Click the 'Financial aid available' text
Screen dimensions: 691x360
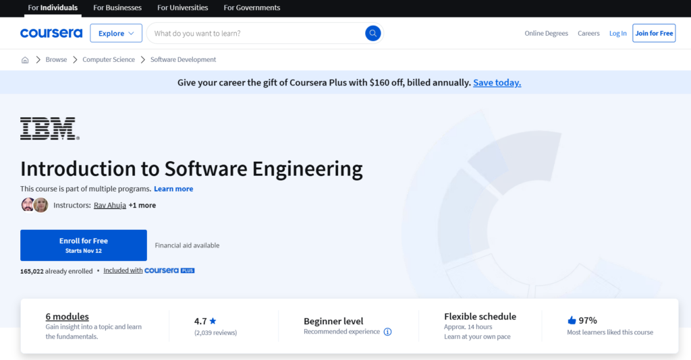pyautogui.click(x=187, y=245)
